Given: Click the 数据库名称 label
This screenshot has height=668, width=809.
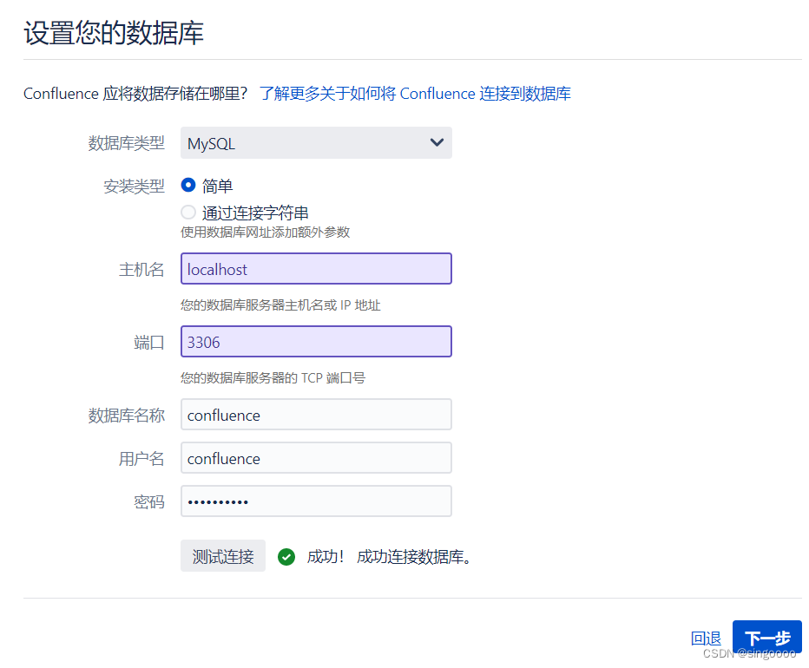Looking at the screenshot, I should [127, 416].
